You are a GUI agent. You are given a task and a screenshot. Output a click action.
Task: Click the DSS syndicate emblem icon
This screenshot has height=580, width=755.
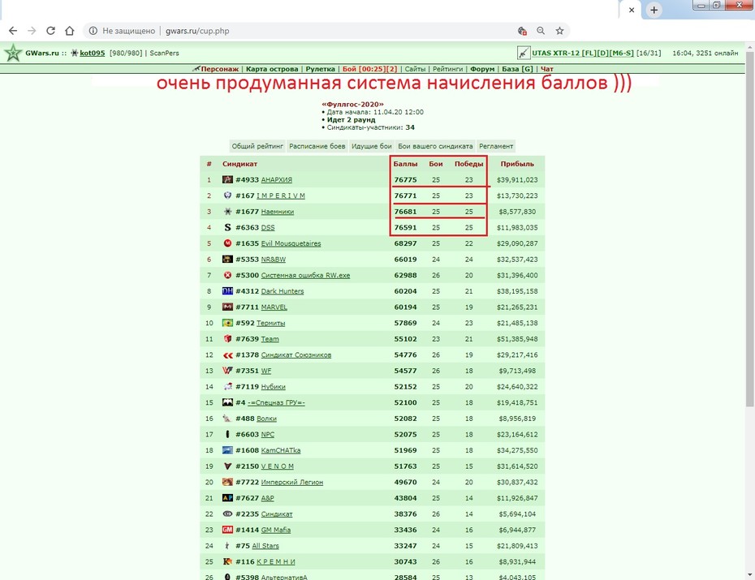coord(227,227)
